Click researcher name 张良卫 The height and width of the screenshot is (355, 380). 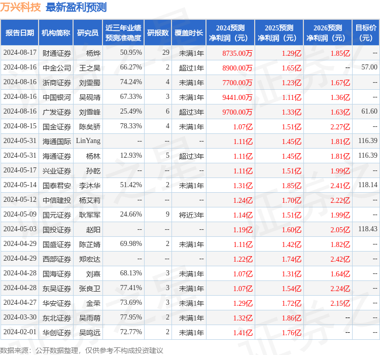90,289
